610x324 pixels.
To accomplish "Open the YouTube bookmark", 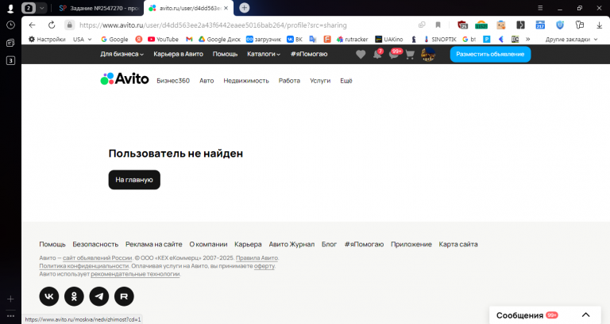I will (x=163, y=39).
